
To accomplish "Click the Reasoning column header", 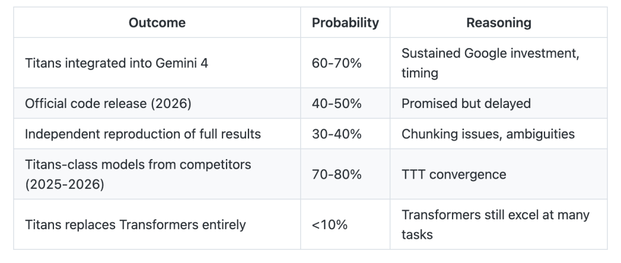I will click(x=499, y=23).
